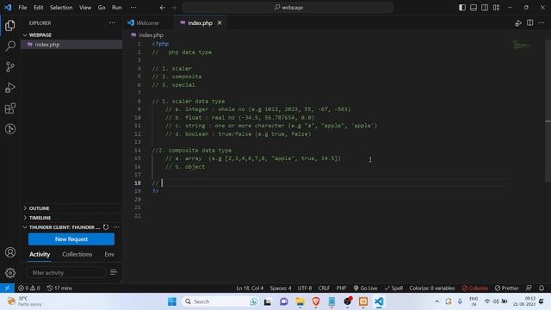Change the CRLF line ending
The width and height of the screenshot is (551, 310).
(x=324, y=288)
